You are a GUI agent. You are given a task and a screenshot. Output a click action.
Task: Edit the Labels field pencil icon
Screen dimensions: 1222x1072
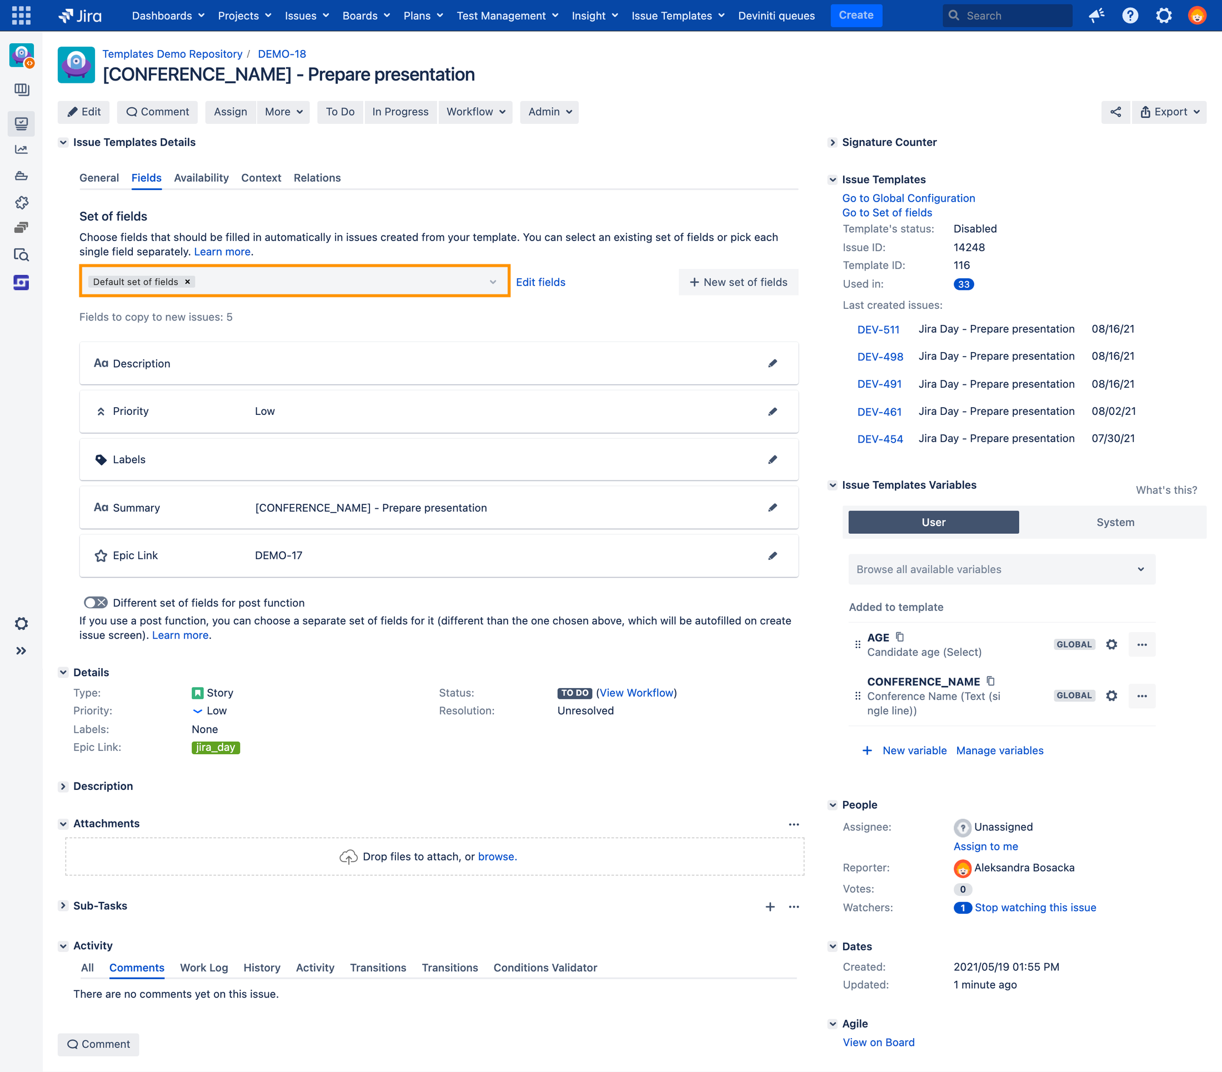click(773, 459)
